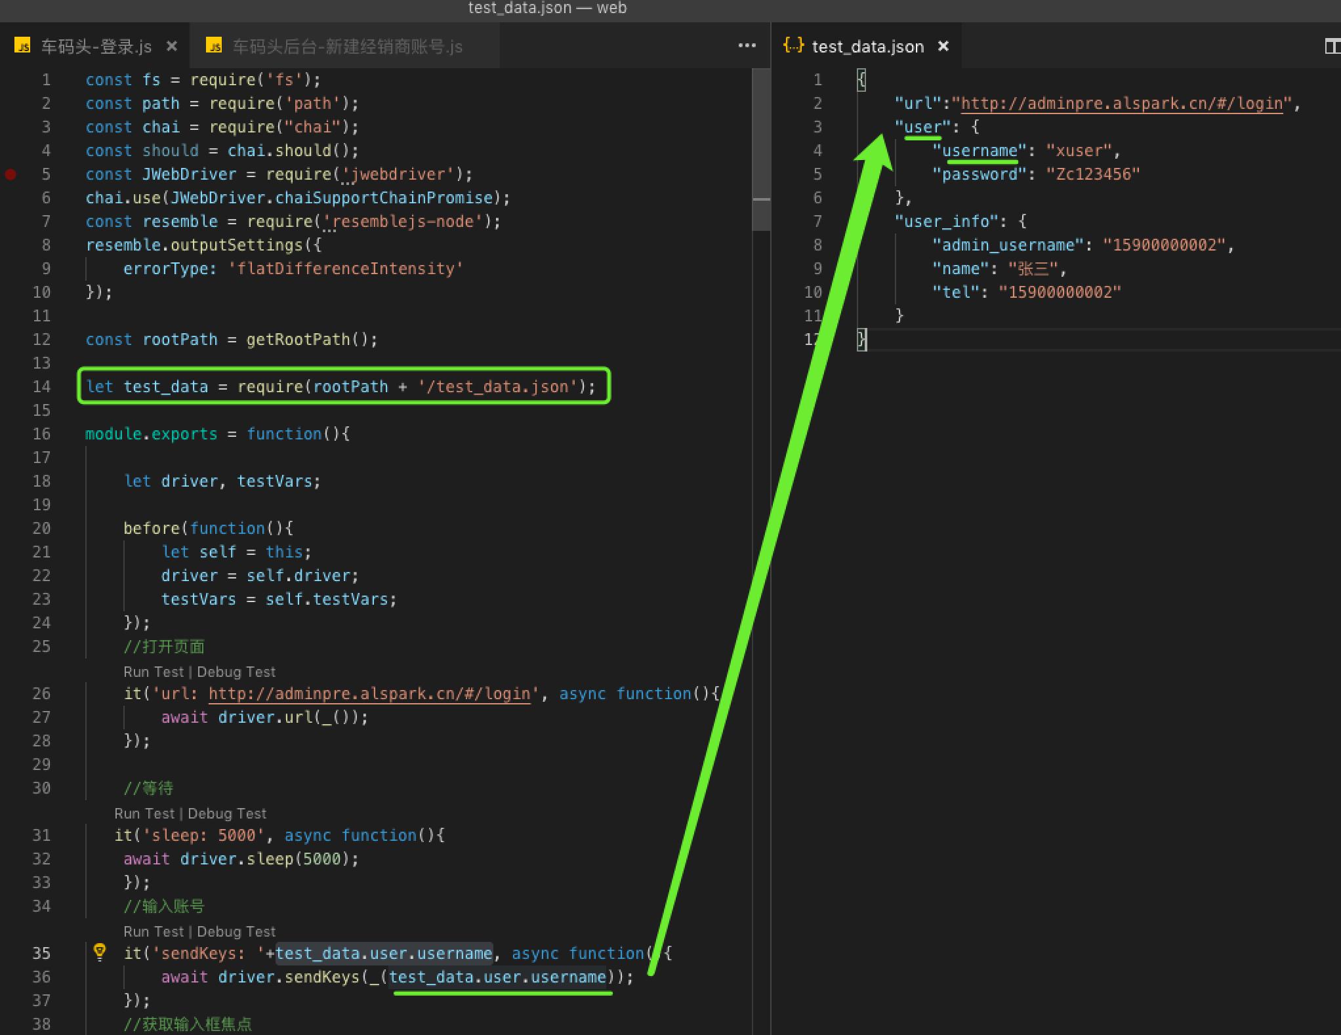This screenshot has width=1341, height=1035.
Task: Click the "tel" key in JSON
Action: point(956,292)
